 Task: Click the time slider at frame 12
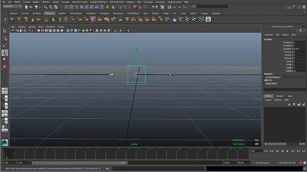119,153
